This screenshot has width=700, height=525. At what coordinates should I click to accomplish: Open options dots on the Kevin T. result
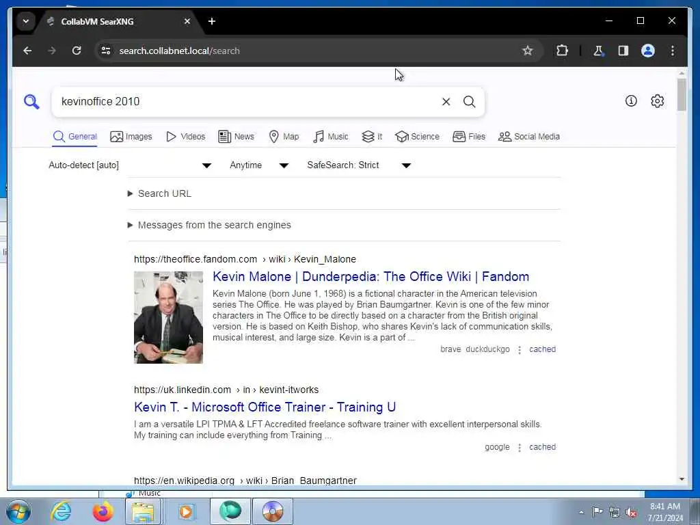point(520,448)
